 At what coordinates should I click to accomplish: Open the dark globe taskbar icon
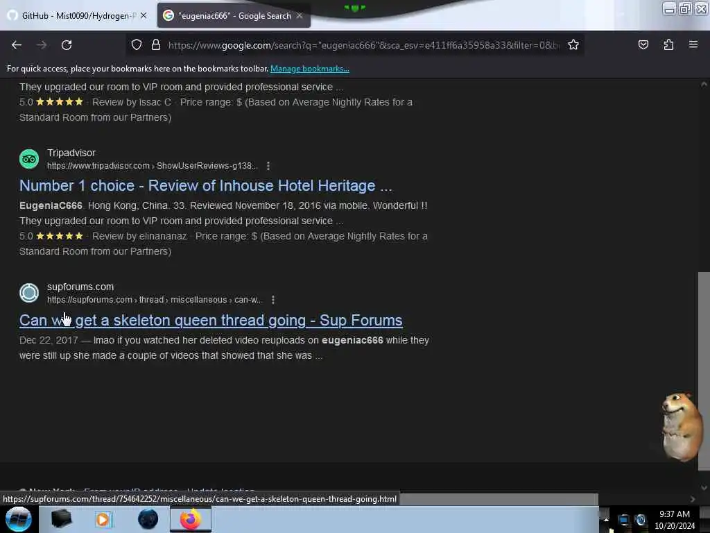[148, 519]
